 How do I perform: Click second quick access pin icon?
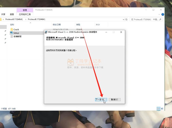point(5,35)
